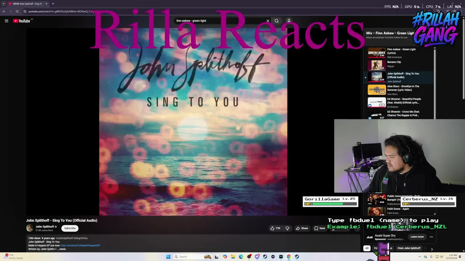Open Microsoft Edge from taskbar
This screenshot has height=261, width=465.
[x=241, y=257]
